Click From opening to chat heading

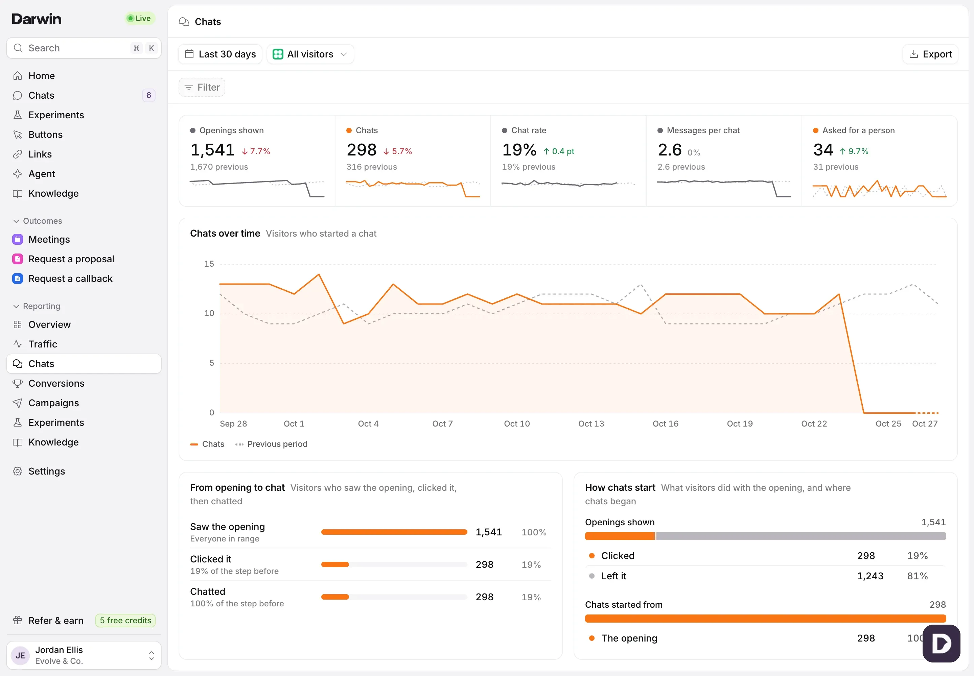pyautogui.click(x=237, y=487)
